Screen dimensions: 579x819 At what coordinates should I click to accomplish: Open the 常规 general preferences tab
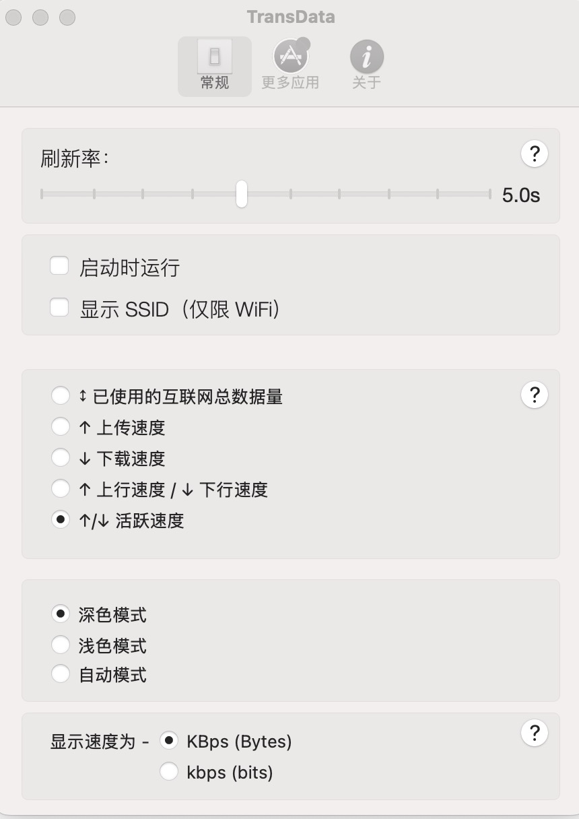pos(215,66)
